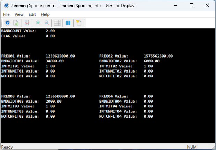Click the gear G configuration icon
Image resolution: width=216 pixels, height=150 pixels.
tap(7, 23)
